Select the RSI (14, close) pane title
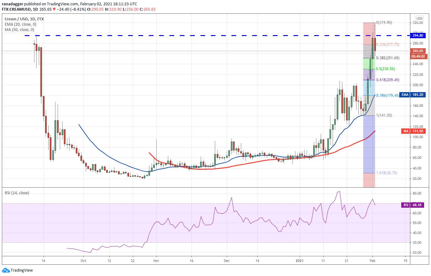This screenshot has height=276, width=431. (x=17, y=193)
